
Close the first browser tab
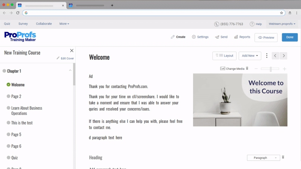click(x=63, y=6)
